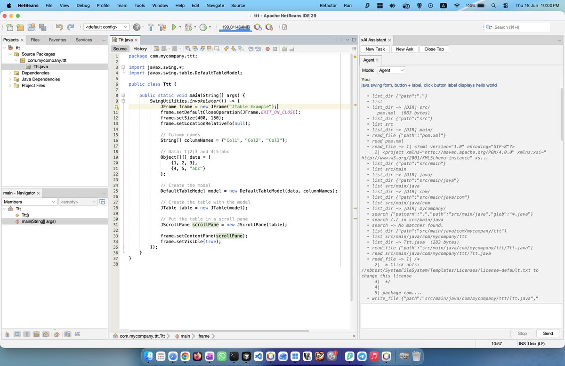Open the Navigator Members dropdown
This screenshot has width=565, height=366.
(30, 202)
